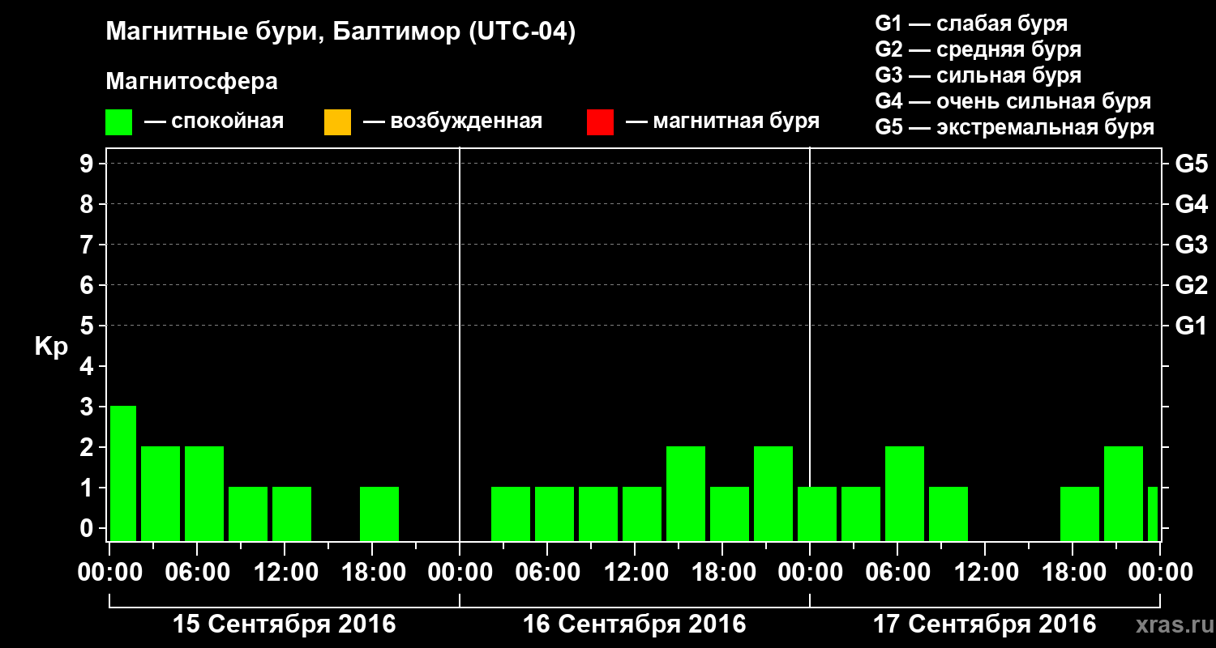Image resolution: width=1216 pixels, height=648 pixels.
Task: Click the '9' value on the Kp axis
Action: pos(88,164)
